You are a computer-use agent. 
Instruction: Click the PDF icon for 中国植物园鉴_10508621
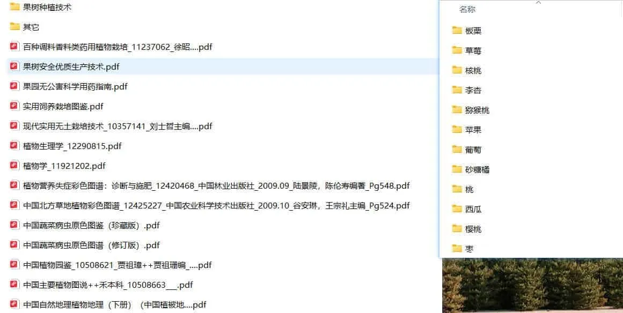point(13,265)
